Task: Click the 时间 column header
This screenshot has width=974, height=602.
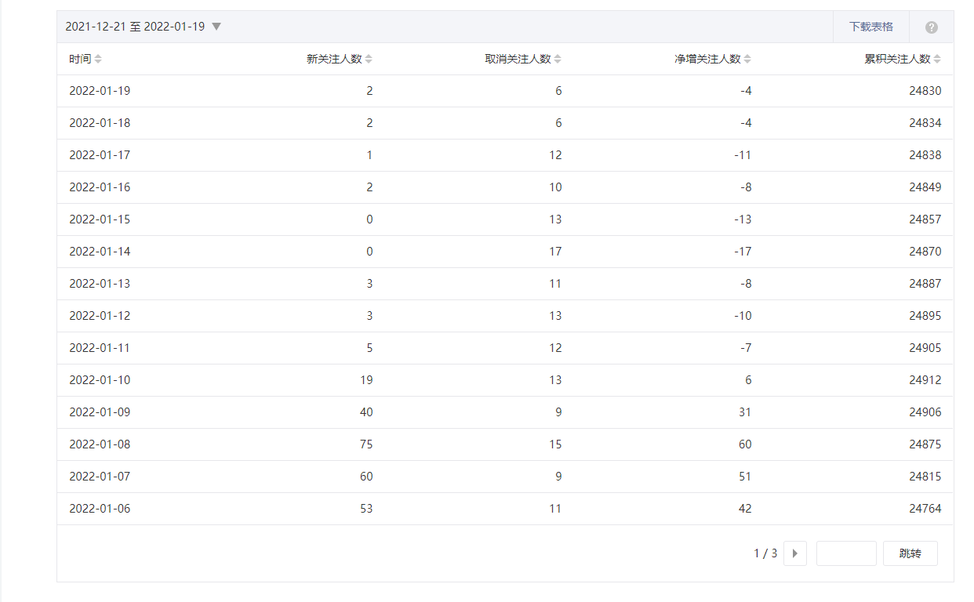Action: pyautogui.click(x=80, y=59)
